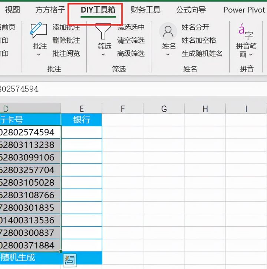The height and width of the screenshot is (269, 267).
Task: Click 筛选选中 in the ribbon
Action: point(131,27)
